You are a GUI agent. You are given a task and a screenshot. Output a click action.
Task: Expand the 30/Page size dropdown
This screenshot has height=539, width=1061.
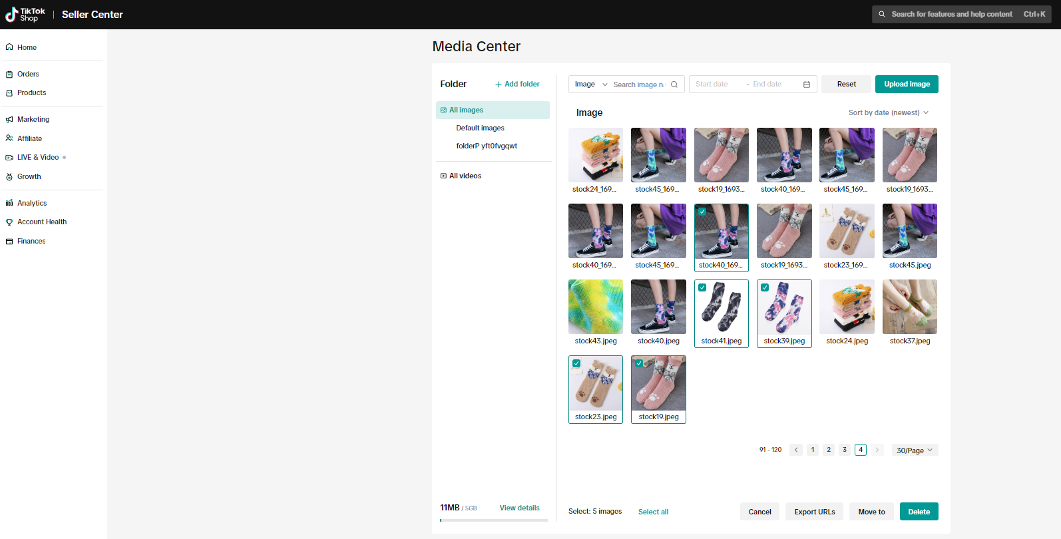click(915, 450)
